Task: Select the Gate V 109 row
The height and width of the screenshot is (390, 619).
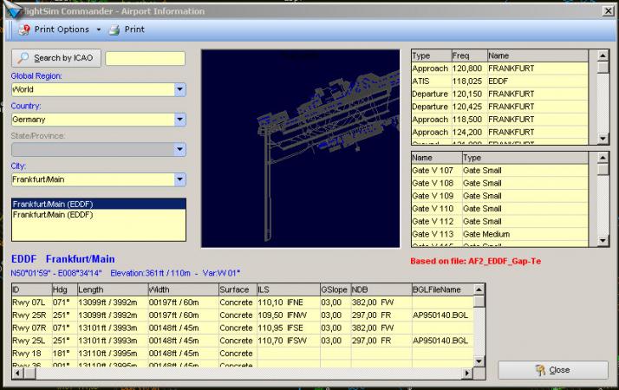Action: click(499, 196)
